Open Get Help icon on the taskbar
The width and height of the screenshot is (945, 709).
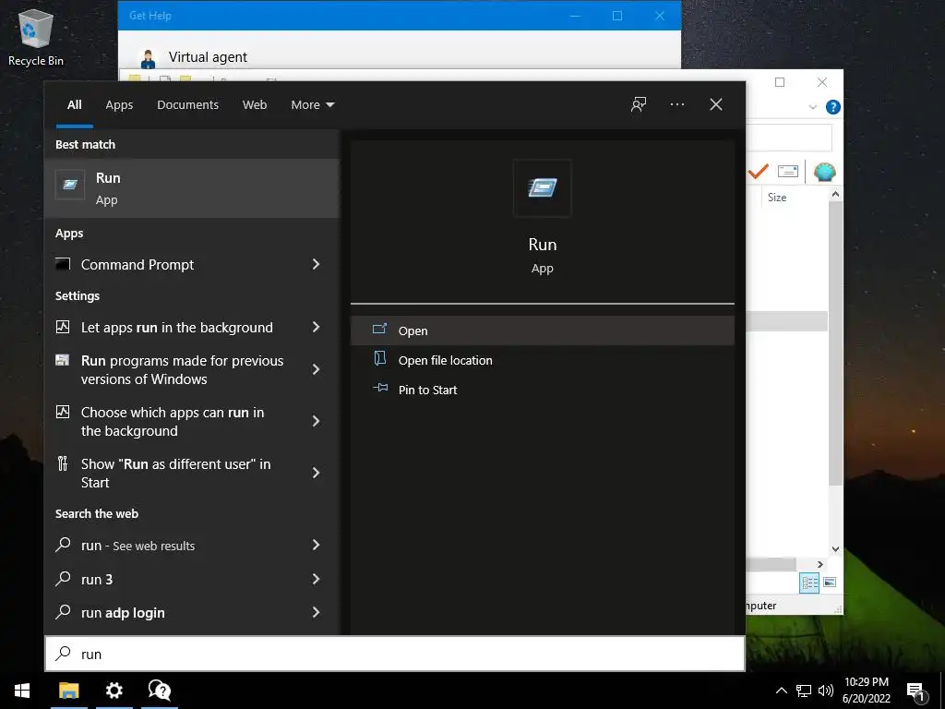point(160,691)
